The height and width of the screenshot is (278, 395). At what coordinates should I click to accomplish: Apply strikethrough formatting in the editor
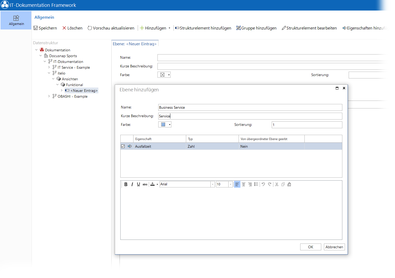point(145,184)
